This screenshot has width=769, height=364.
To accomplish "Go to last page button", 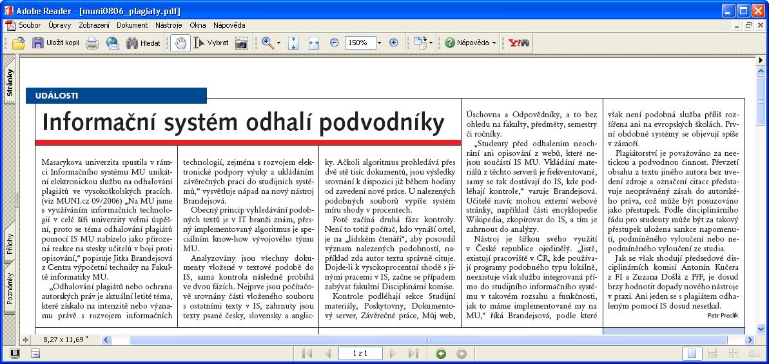I will (x=413, y=353).
